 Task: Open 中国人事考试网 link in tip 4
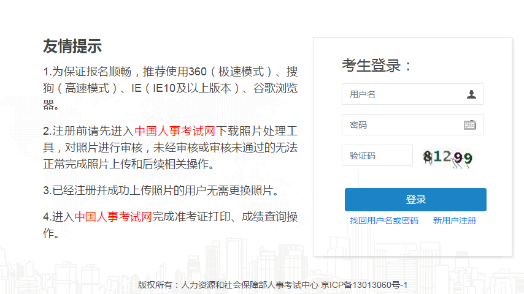(113, 217)
